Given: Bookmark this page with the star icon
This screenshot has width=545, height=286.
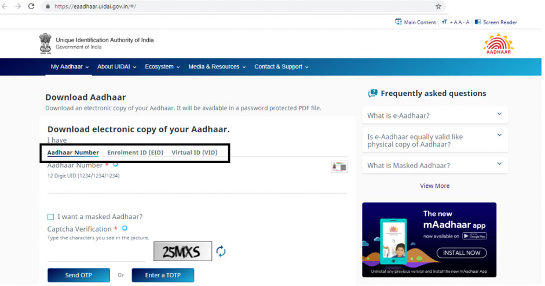Looking at the screenshot, I should [x=438, y=6].
